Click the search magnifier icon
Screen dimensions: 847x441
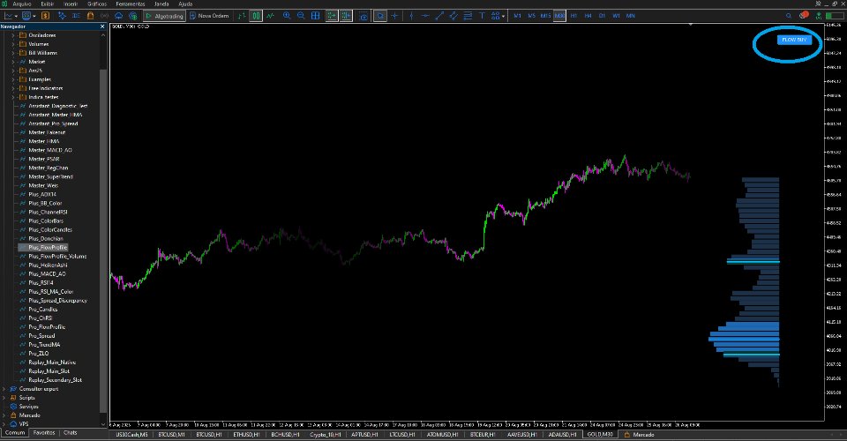[789, 16]
